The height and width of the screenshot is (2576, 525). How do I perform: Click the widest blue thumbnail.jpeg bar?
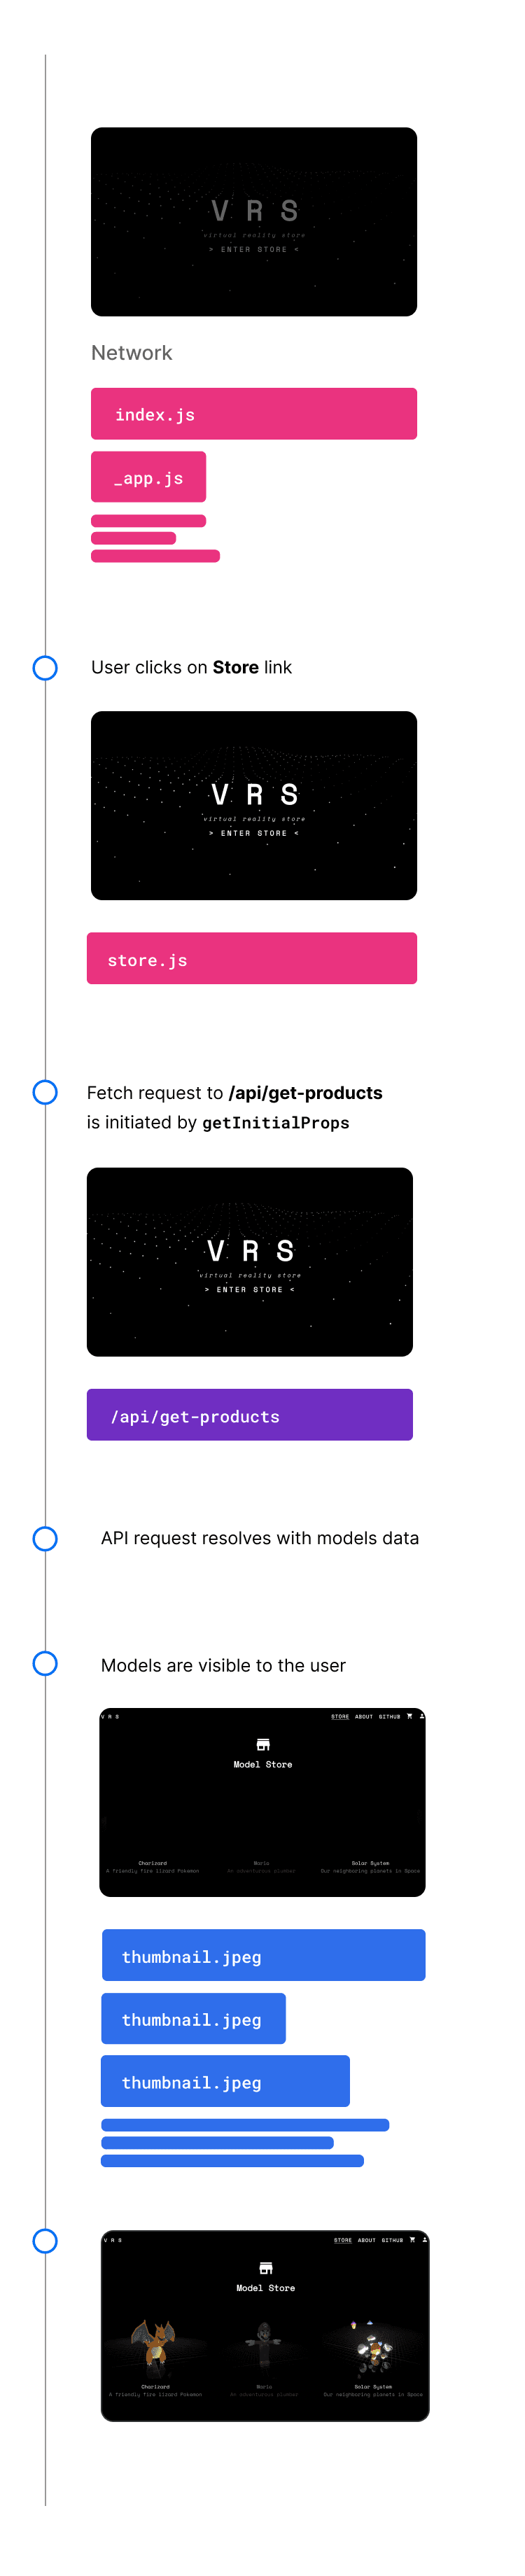point(264,1956)
